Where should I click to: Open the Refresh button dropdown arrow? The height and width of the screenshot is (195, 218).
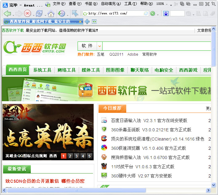45,15
